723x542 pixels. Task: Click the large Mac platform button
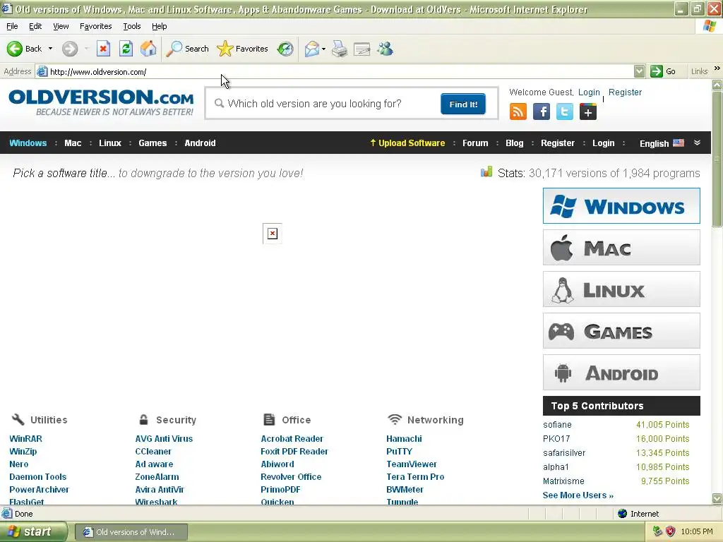621,248
